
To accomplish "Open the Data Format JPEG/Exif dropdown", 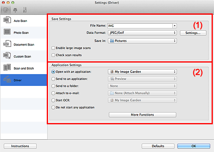I will pos(142,33).
